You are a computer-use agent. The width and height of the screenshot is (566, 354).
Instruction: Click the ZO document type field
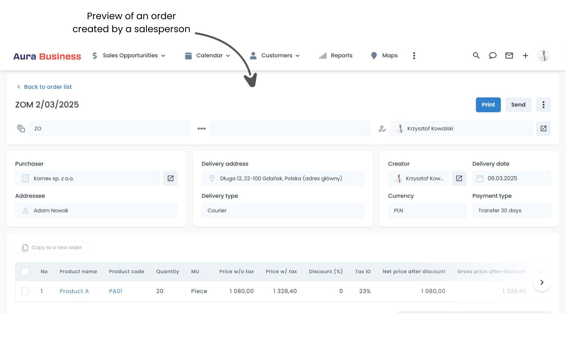pyautogui.click(x=109, y=129)
